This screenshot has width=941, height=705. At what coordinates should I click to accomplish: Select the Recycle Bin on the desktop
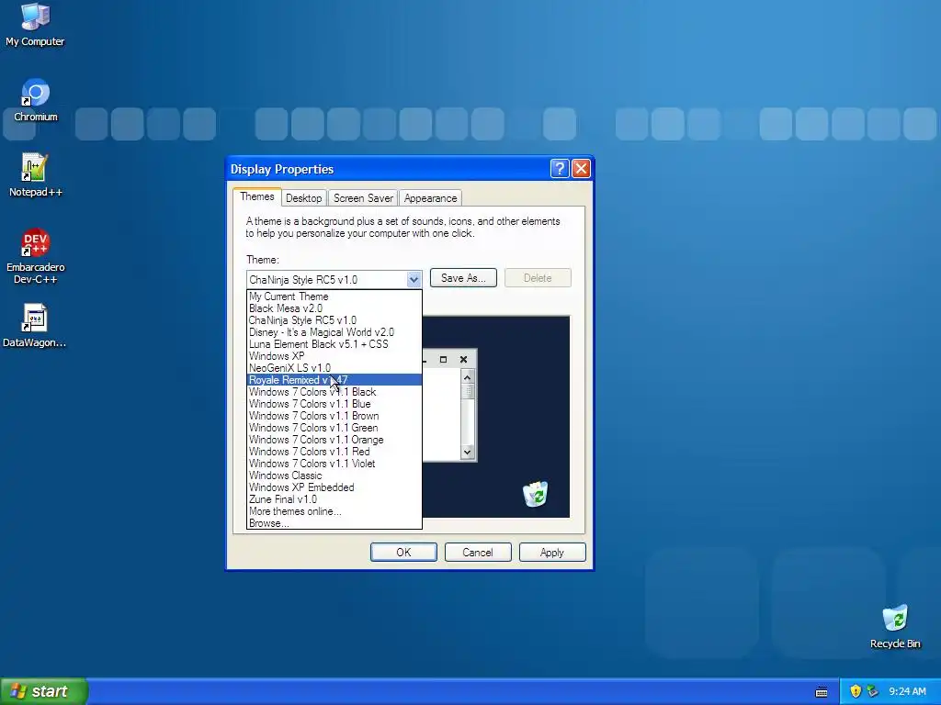895,626
